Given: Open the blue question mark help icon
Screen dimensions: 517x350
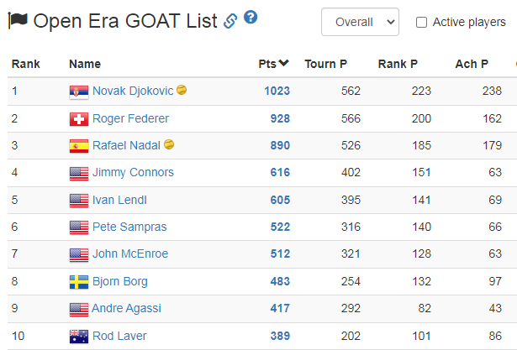Looking at the screenshot, I should click(x=251, y=17).
